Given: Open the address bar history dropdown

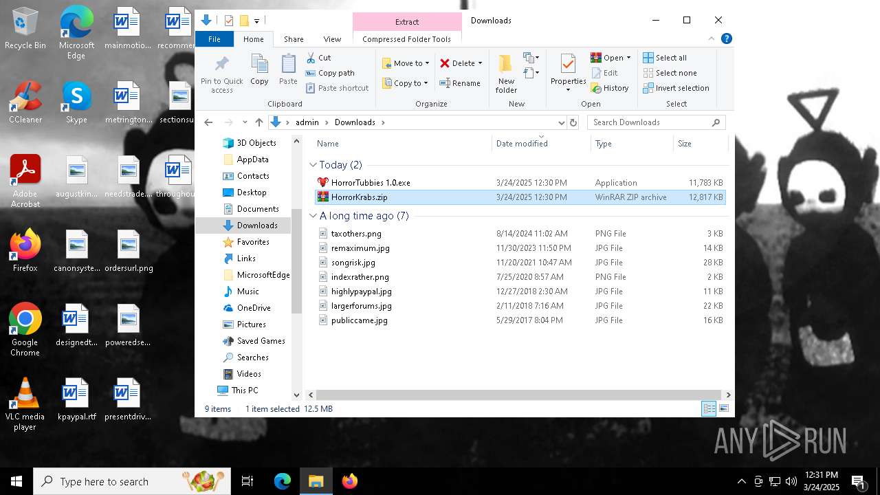Looking at the screenshot, I should (x=560, y=122).
